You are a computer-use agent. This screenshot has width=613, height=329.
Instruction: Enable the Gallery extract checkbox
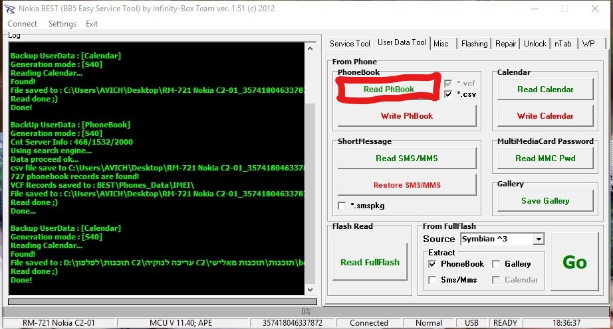pos(496,264)
